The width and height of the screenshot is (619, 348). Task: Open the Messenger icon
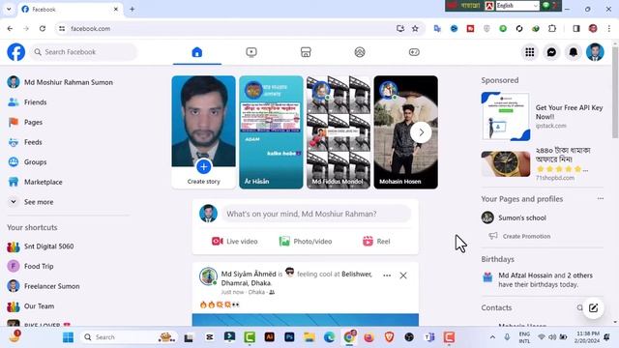(x=551, y=52)
